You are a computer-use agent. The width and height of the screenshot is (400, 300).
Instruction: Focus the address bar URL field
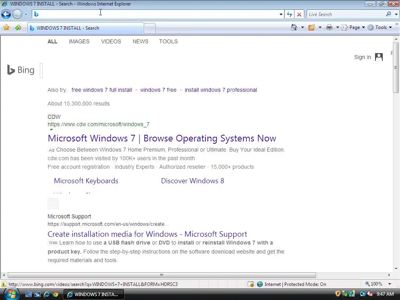click(x=158, y=14)
